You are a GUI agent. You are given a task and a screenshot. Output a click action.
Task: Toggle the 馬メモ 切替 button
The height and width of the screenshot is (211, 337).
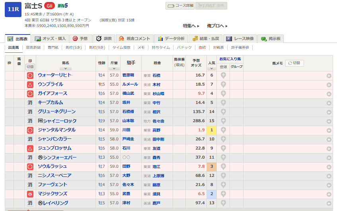click(x=294, y=63)
